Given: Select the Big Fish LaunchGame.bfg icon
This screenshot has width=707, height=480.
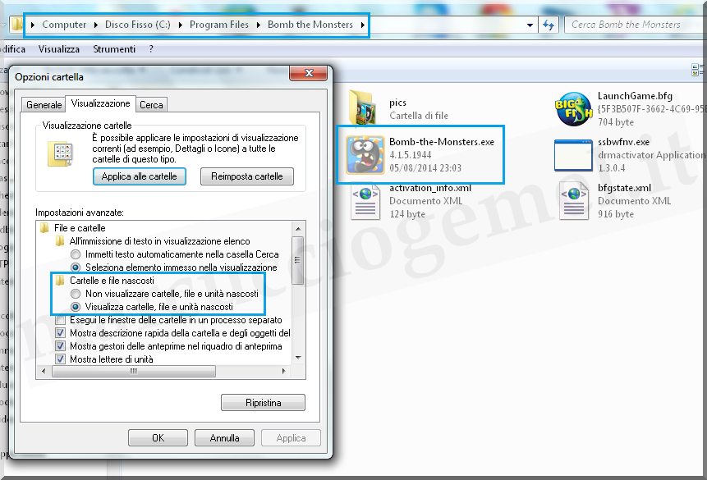Looking at the screenshot, I should tap(572, 108).
